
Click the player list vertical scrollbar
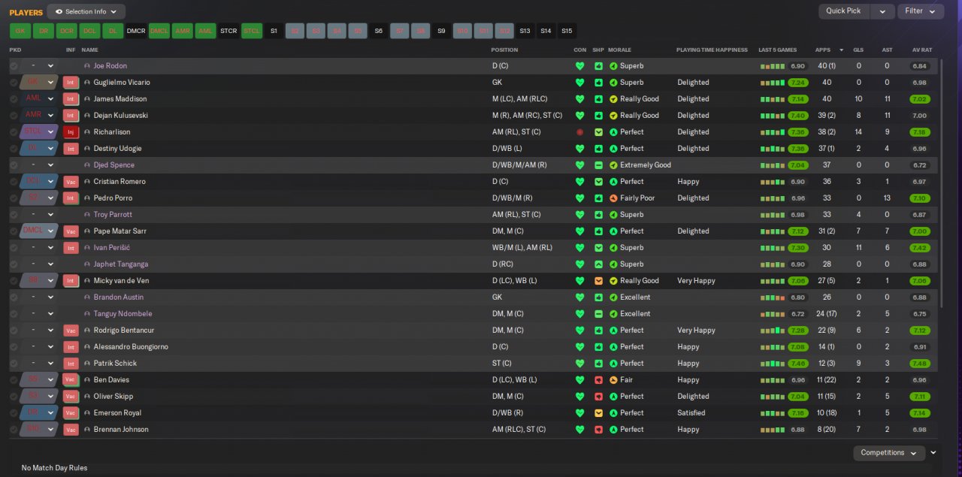coord(941,184)
